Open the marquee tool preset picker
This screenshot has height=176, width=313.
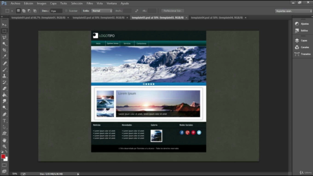[x=12, y=11]
